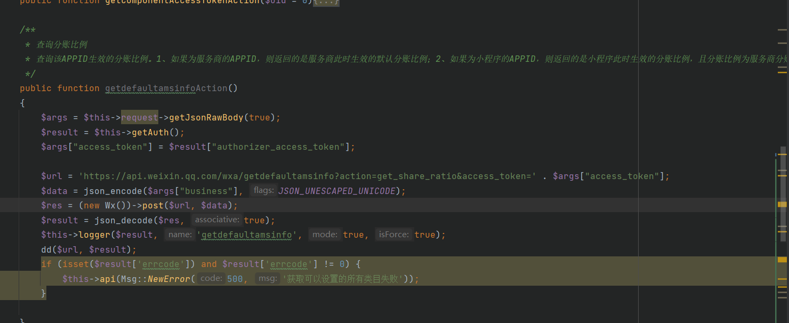Click the 500 error code number
Viewport: 789px width, 323px height.
point(235,279)
